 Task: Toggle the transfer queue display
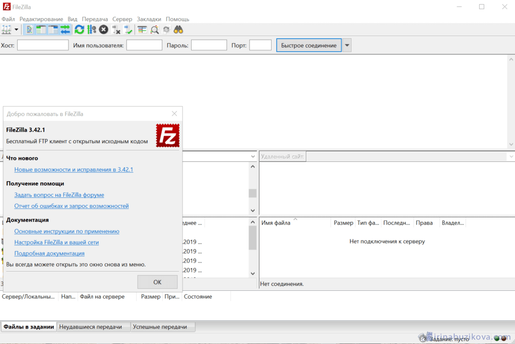tap(65, 30)
